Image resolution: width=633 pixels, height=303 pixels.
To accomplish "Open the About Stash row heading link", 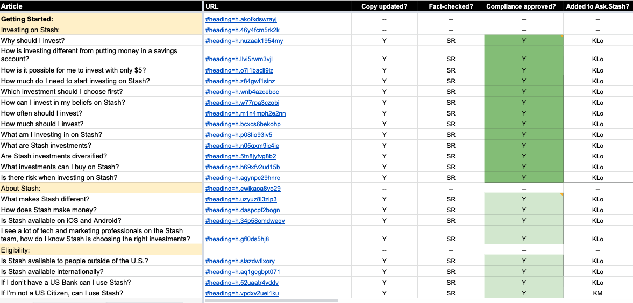I will (243, 189).
